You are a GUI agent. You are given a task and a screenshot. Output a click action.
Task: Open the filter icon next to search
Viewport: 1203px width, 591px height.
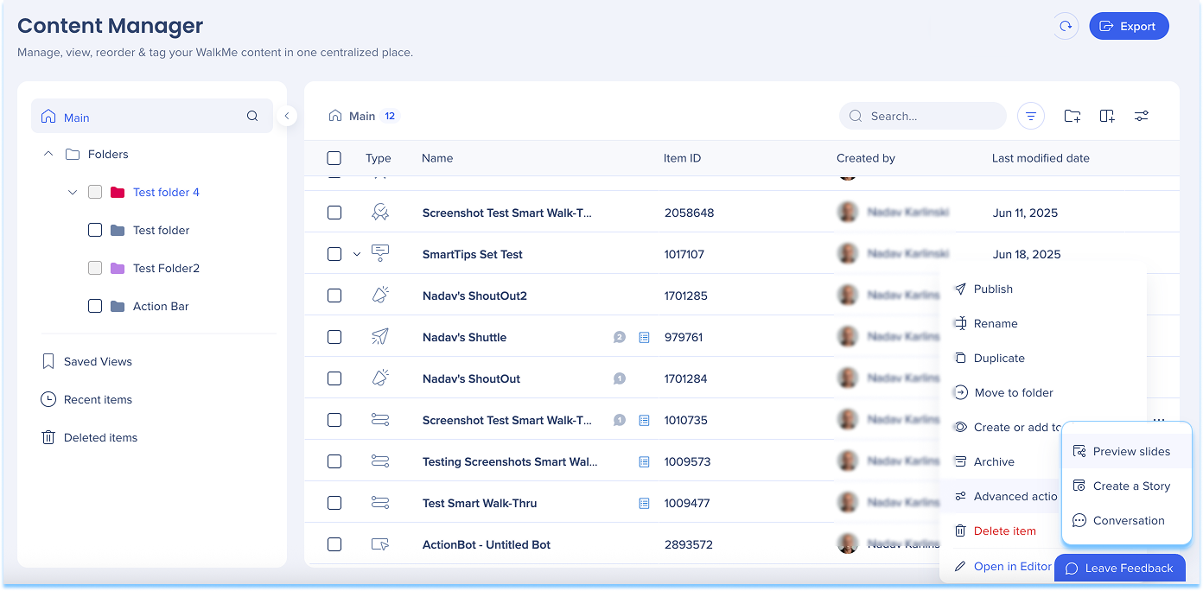tap(1030, 116)
